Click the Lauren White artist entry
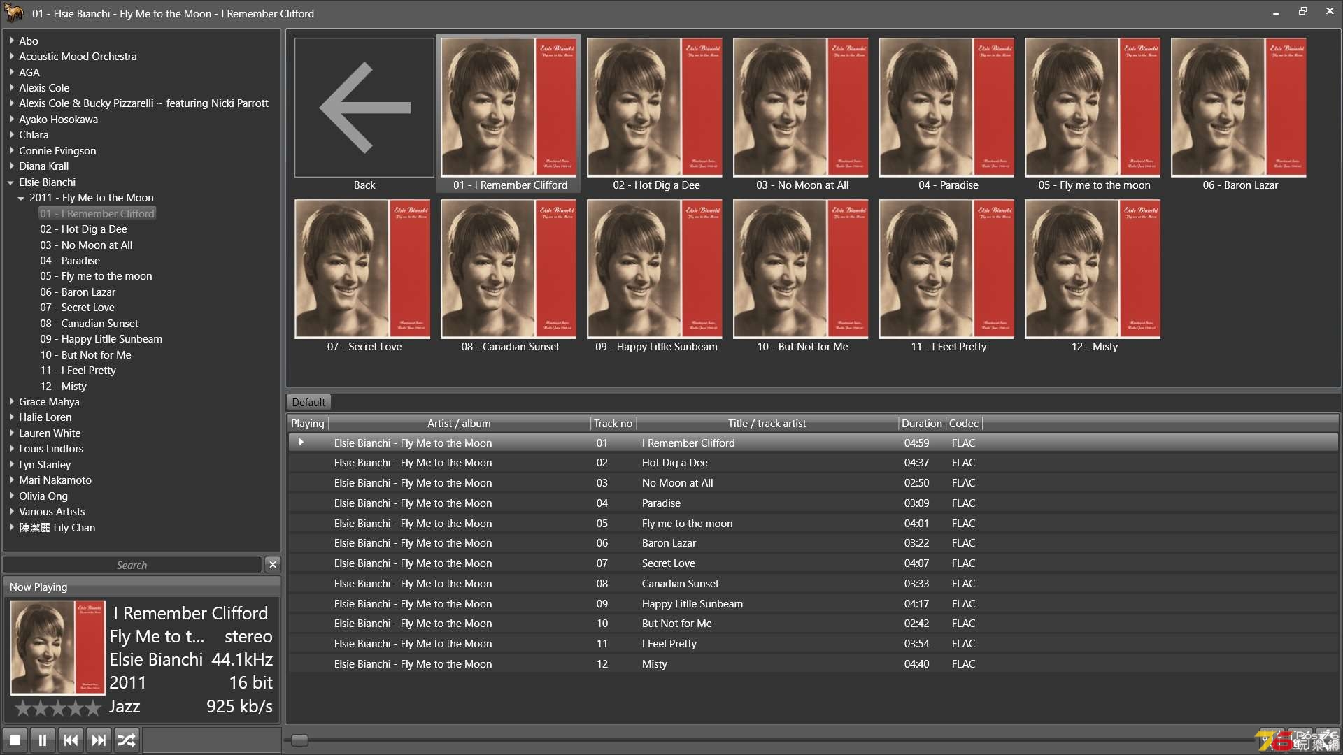The height and width of the screenshot is (755, 1343). 50,433
